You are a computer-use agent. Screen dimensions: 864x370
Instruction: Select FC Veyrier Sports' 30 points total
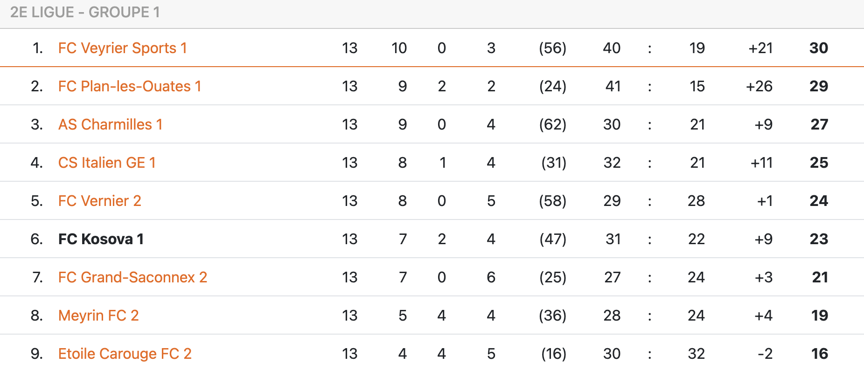coord(818,48)
